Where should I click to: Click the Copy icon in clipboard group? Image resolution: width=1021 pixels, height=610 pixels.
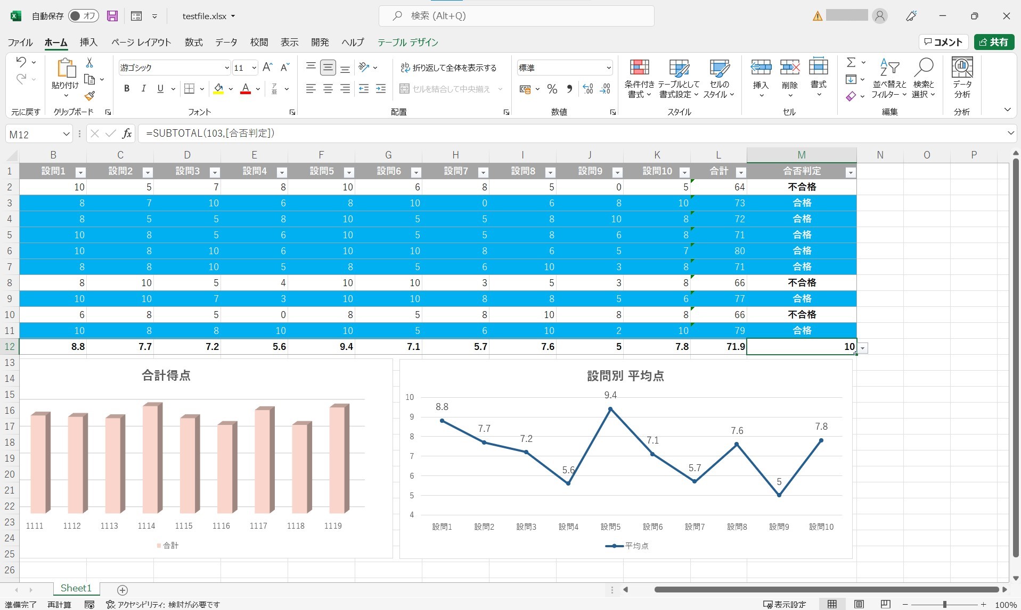[89, 79]
